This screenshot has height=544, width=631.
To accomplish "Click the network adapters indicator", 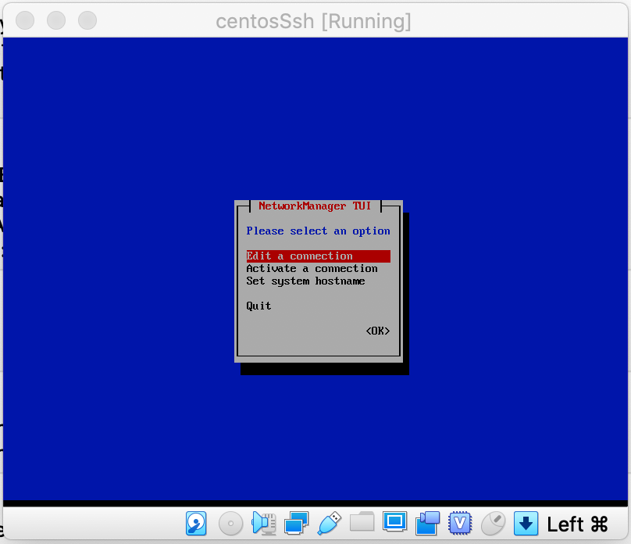I will coord(298,524).
